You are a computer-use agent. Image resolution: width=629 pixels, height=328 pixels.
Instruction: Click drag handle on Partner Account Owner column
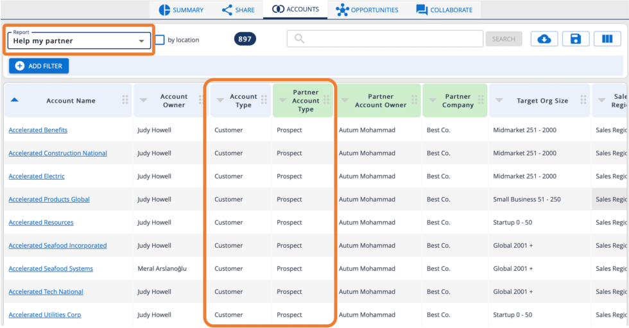click(x=414, y=100)
